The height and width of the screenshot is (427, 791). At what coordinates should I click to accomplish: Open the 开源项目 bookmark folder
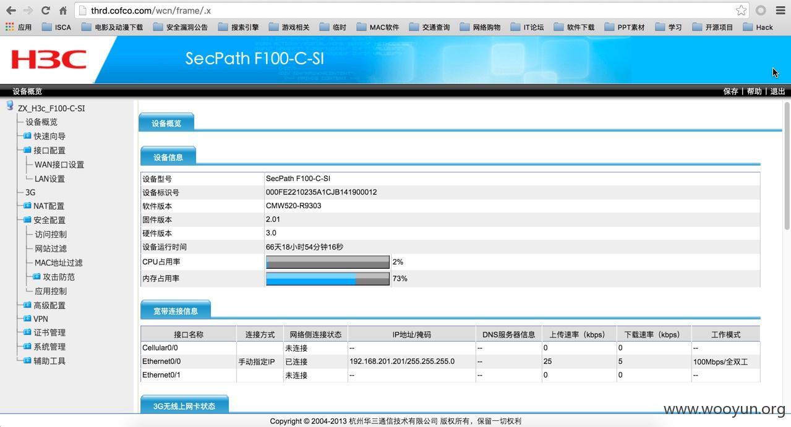click(x=712, y=27)
